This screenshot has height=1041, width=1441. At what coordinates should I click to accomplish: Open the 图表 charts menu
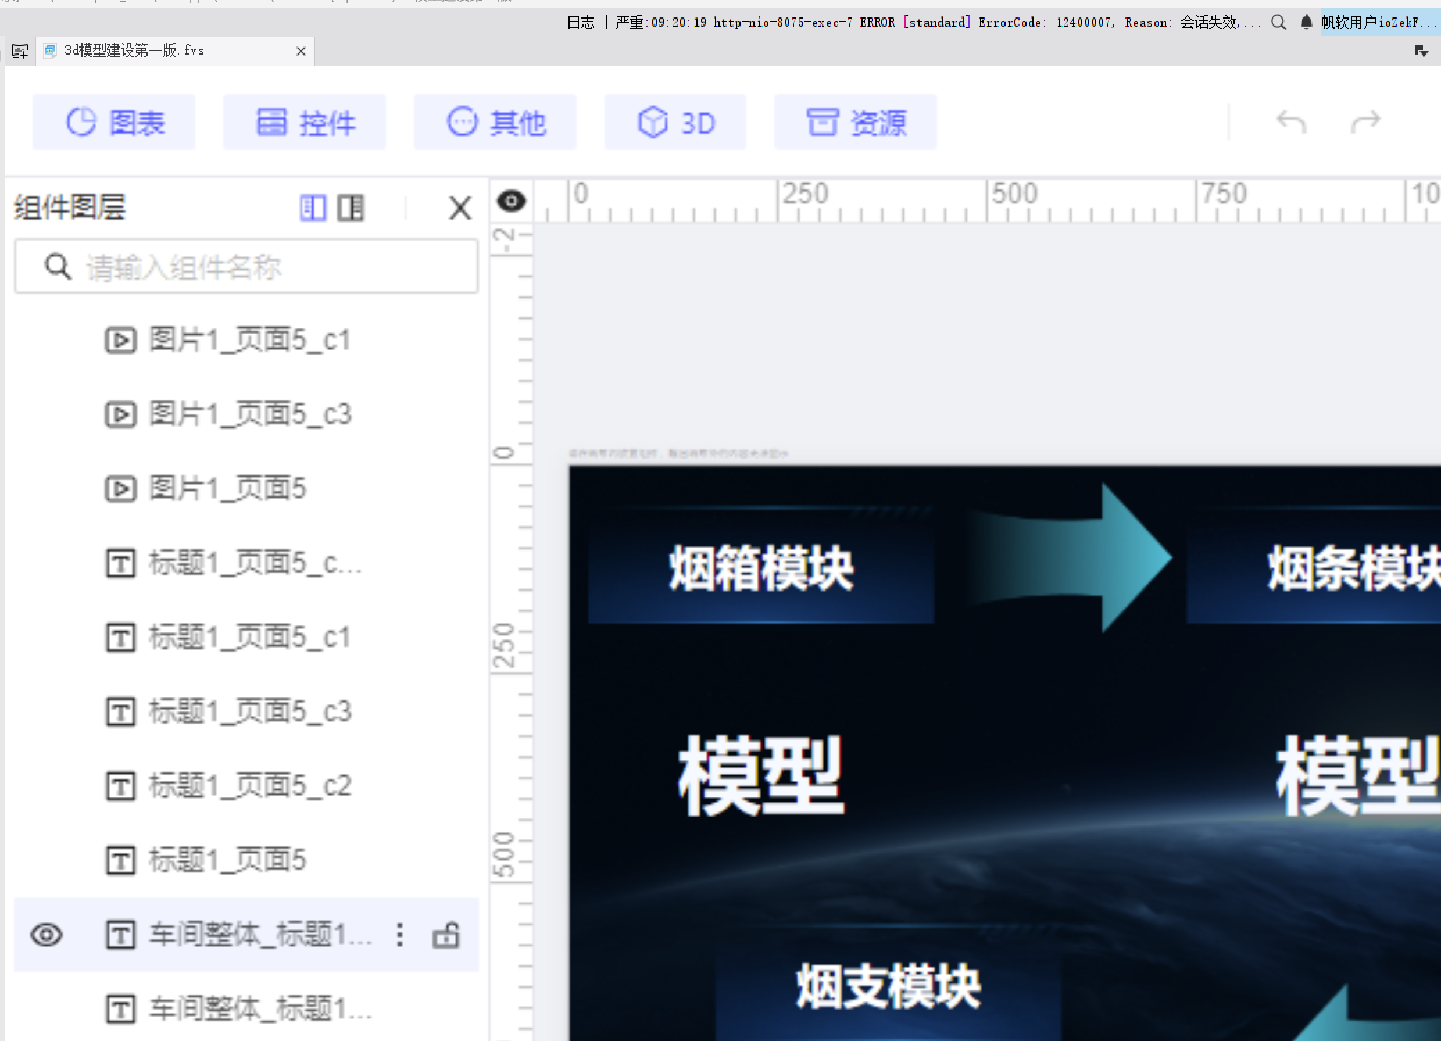click(x=115, y=122)
